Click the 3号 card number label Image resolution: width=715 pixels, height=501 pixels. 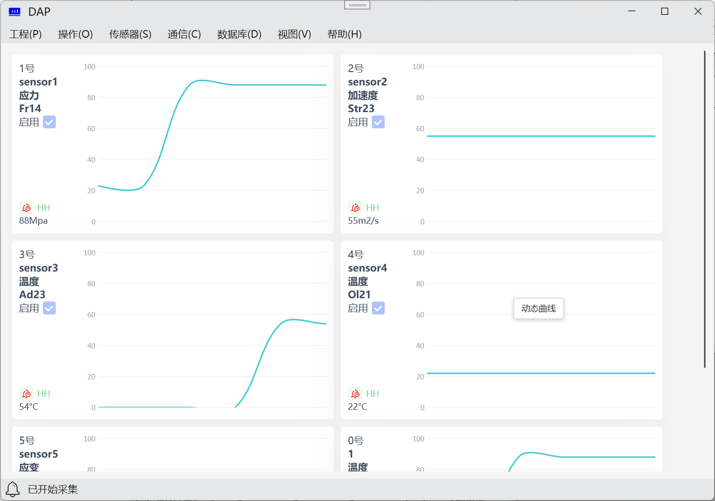[x=27, y=255]
